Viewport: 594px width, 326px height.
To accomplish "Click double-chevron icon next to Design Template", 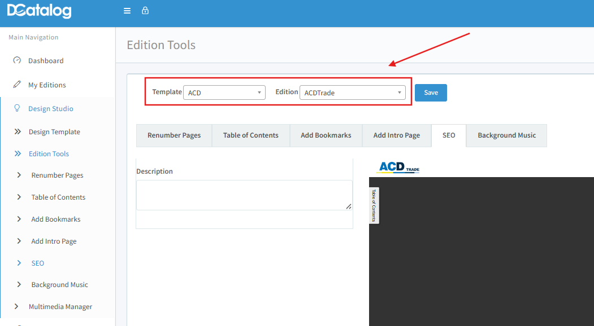I will (18, 131).
